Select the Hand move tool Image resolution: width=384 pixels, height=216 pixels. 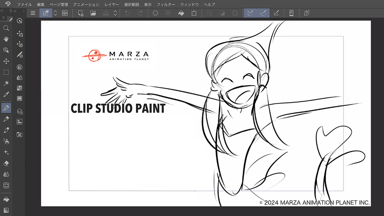[x=6, y=39]
